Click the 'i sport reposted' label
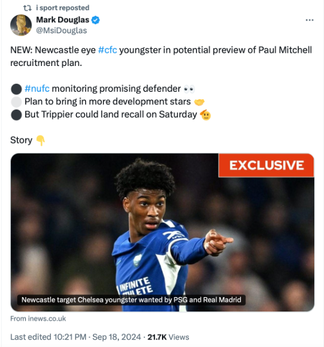This screenshot has height=347, width=324. pyautogui.click(x=63, y=8)
